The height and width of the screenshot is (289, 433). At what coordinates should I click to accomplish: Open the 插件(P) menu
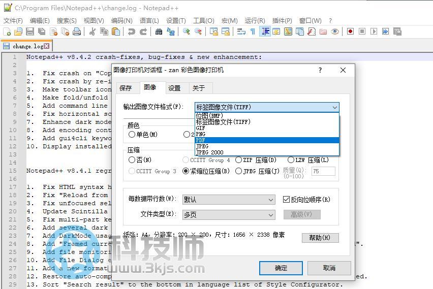click(x=282, y=21)
